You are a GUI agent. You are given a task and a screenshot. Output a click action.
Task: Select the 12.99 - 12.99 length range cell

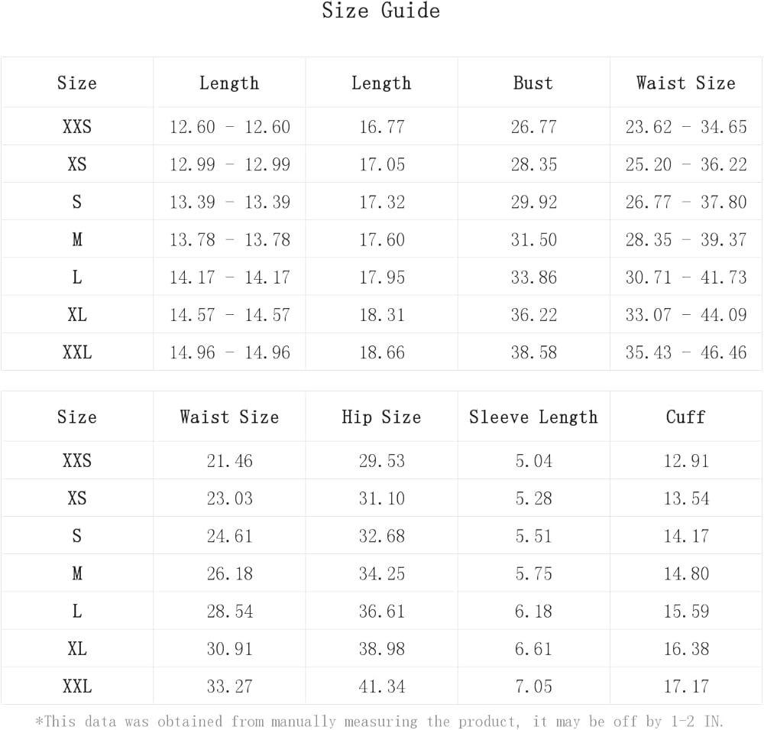pos(229,164)
